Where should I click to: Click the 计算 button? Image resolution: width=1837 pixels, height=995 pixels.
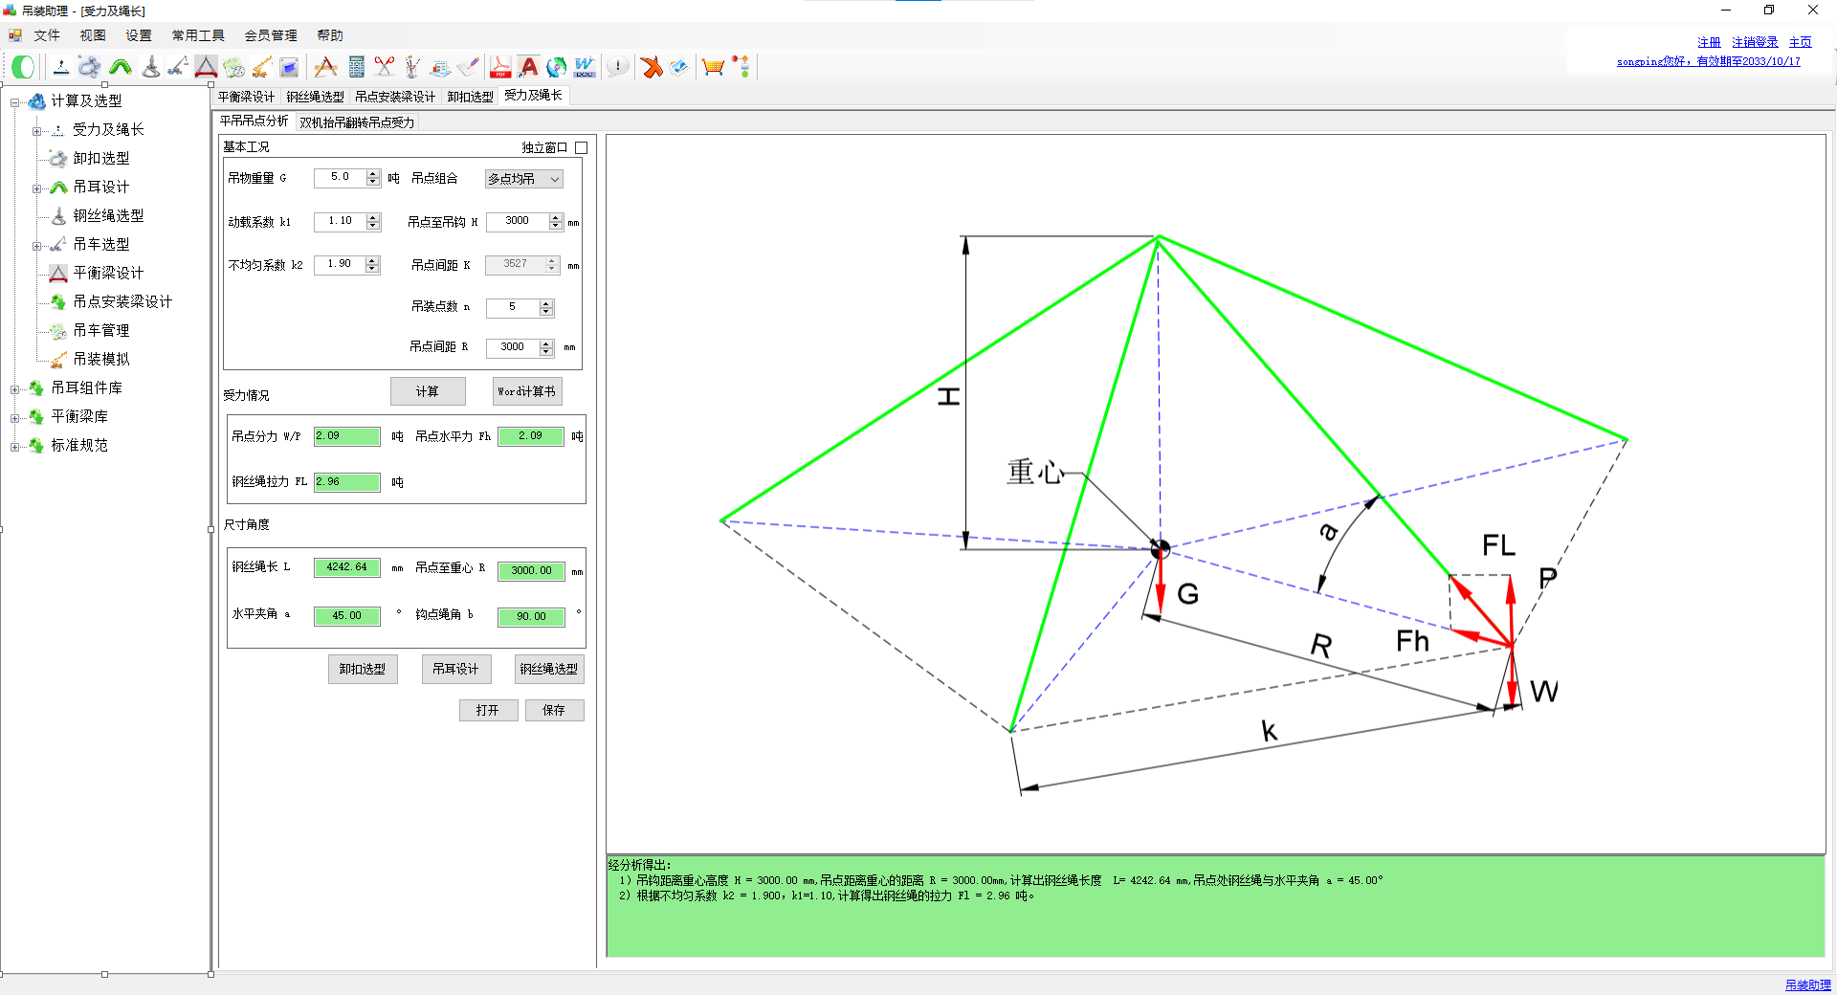(428, 391)
